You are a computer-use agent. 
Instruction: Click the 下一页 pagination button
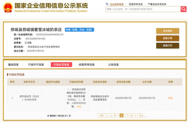[x=130, y=115]
